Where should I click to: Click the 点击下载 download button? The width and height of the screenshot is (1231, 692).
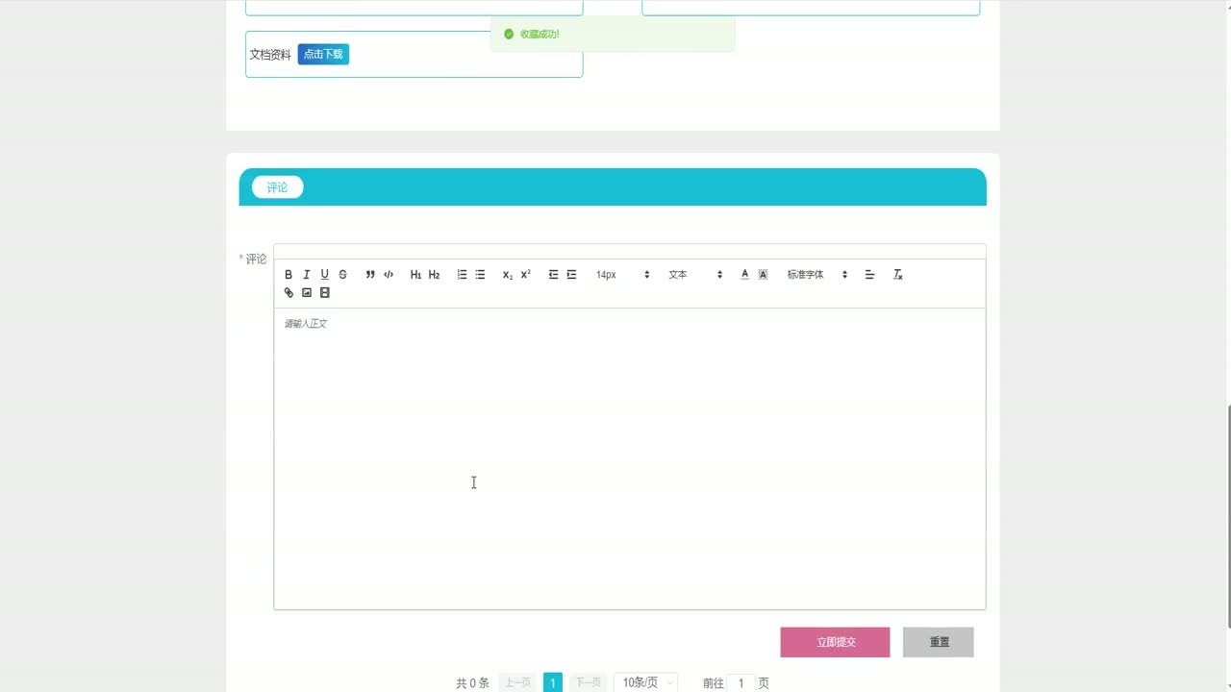tap(323, 55)
